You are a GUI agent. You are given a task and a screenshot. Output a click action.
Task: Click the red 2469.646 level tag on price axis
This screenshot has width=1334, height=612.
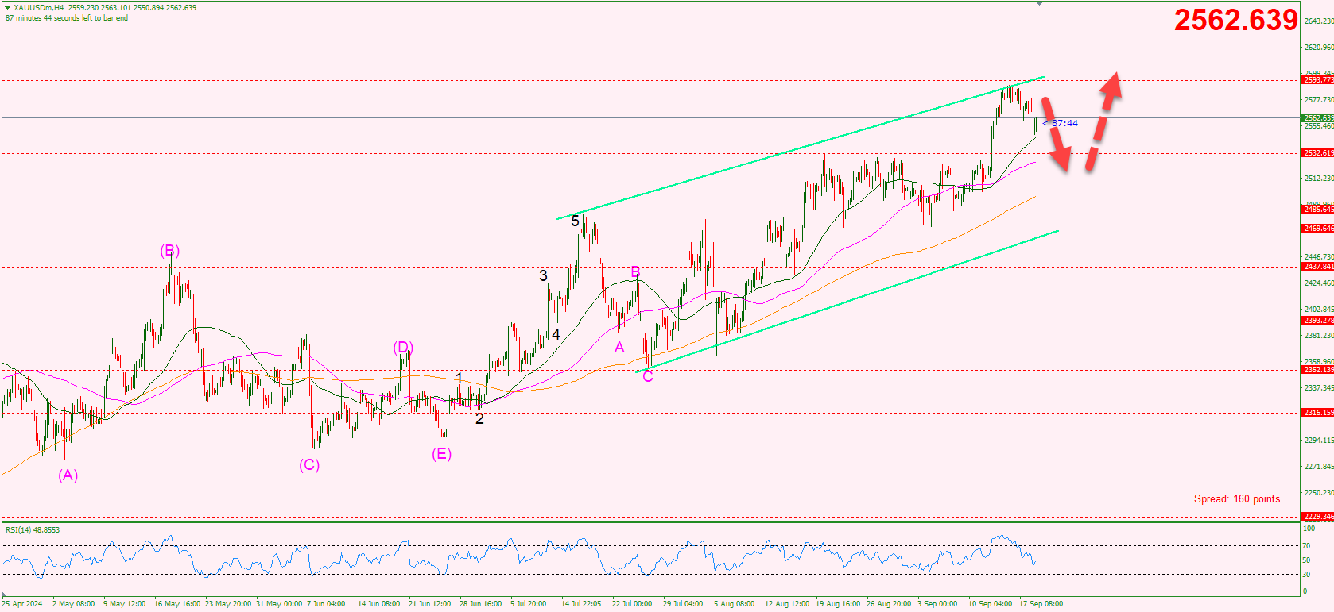click(x=1318, y=229)
